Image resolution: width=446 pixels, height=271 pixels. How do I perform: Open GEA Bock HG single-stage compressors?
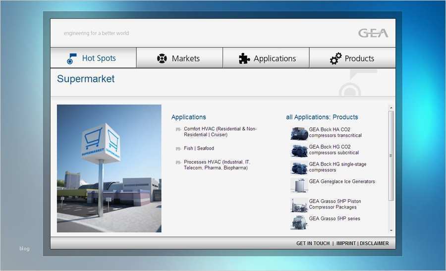pos(337,167)
